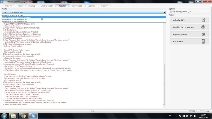Viewport: 212px width, 119px height.
Task: Click the '3. Reboot phone.' instruction line
Action: tap(10, 30)
